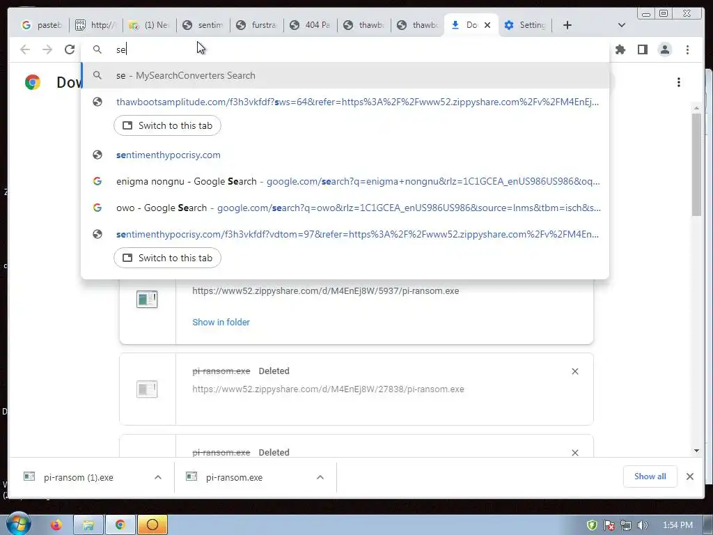Screen dimensions: 713x535
Task: Open Chrome's three-dot menu
Action: pos(687,49)
